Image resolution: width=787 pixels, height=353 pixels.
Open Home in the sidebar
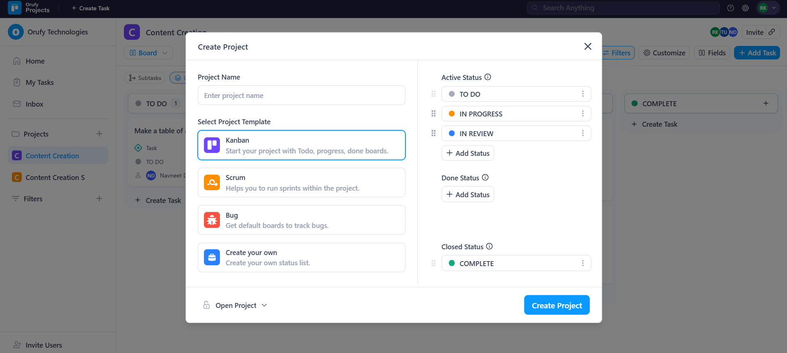[x=35, y=61]
